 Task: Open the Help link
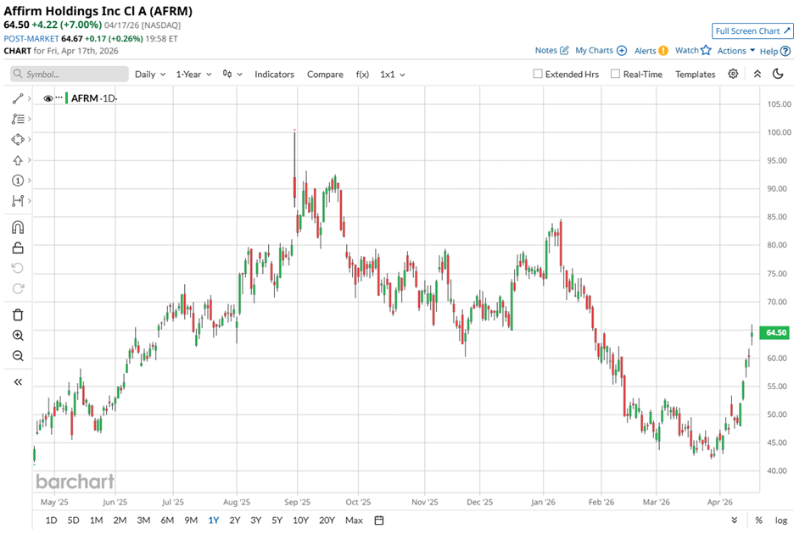point(774,51)
